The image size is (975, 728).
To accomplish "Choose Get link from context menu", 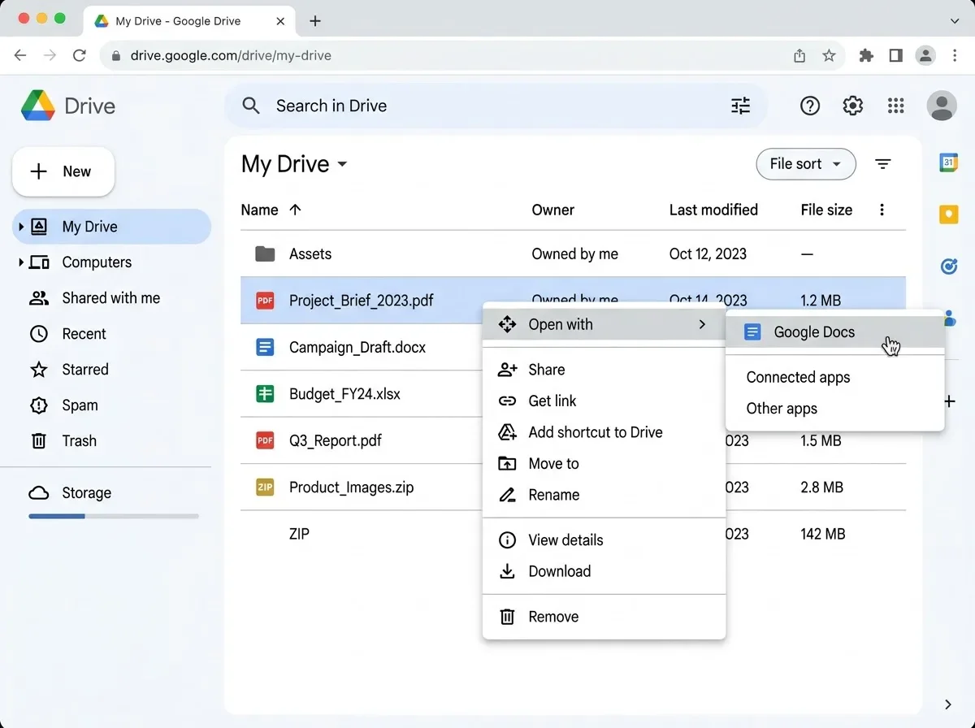I will pos(604,401).
